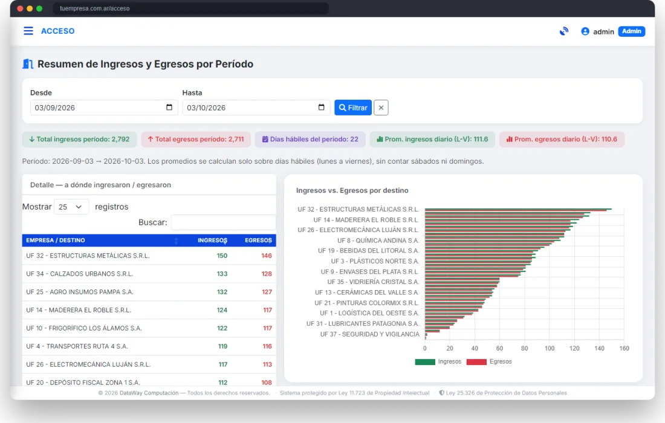
Task: Click the Prom. egresos diario (L-V): 110.6 badge
Action: (562, 139)
